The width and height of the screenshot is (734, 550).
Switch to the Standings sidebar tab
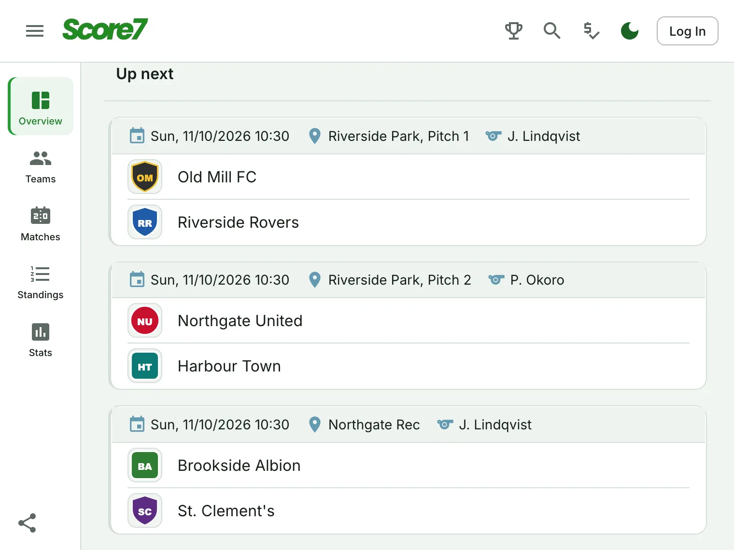41,282
